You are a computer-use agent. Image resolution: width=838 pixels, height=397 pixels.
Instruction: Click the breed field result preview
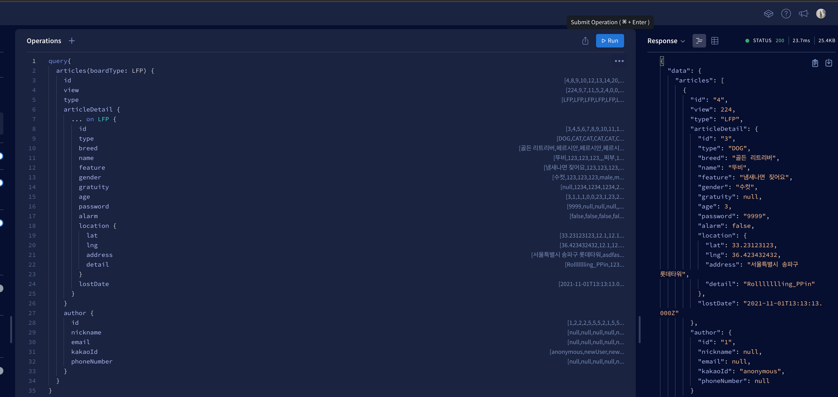(571, 148)
